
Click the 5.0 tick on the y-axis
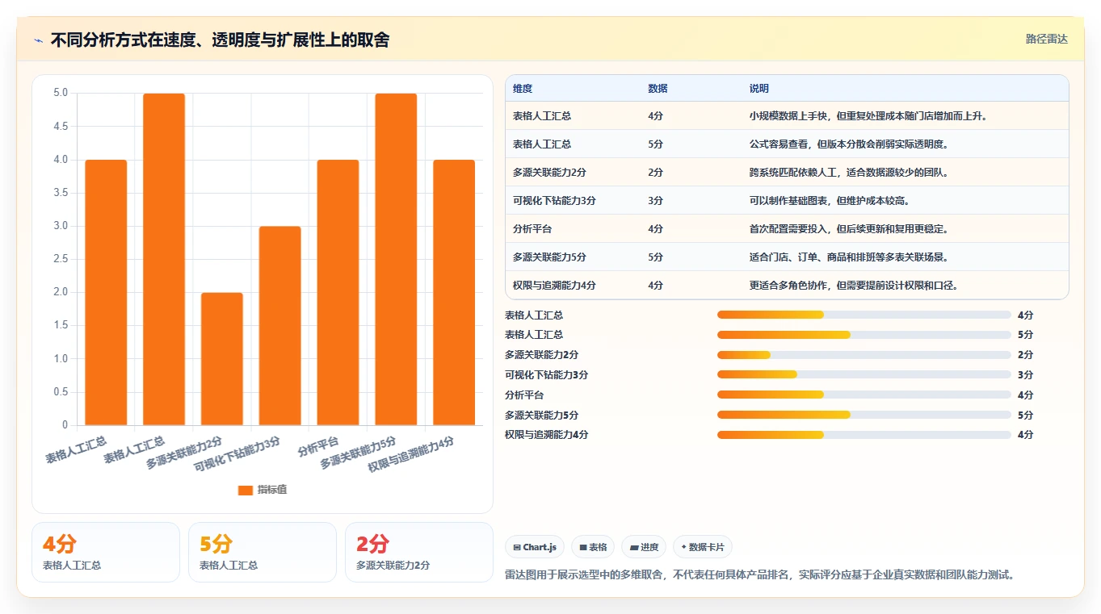coord(61,93)
